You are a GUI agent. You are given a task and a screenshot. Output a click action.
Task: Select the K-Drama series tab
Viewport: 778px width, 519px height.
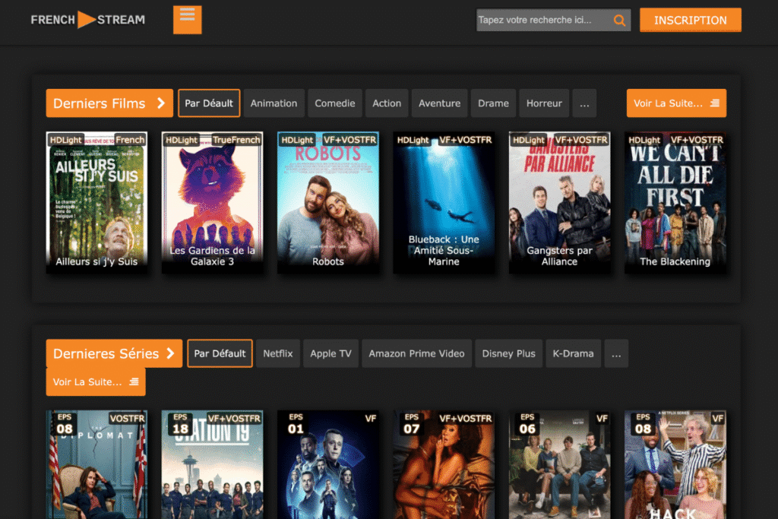click(x=573, y=353)
